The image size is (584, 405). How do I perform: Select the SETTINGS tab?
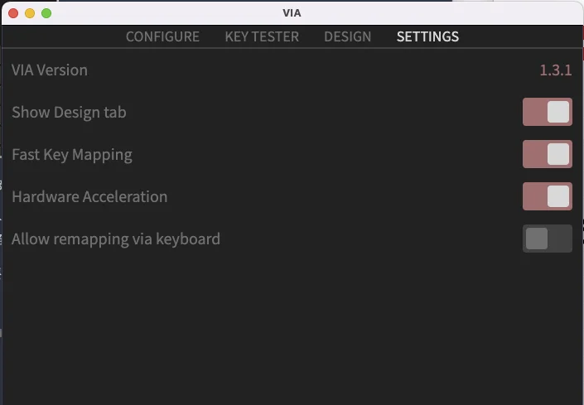click(427, 36)
